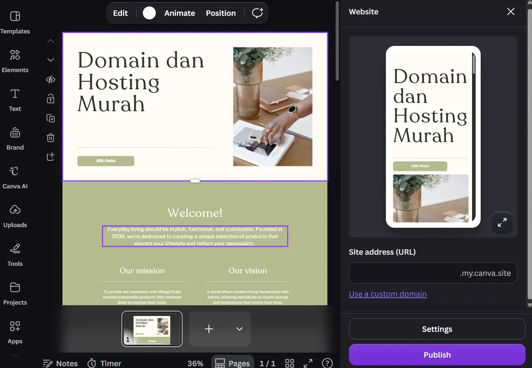Click Animate in the top toolbar

tap(179, 13)
